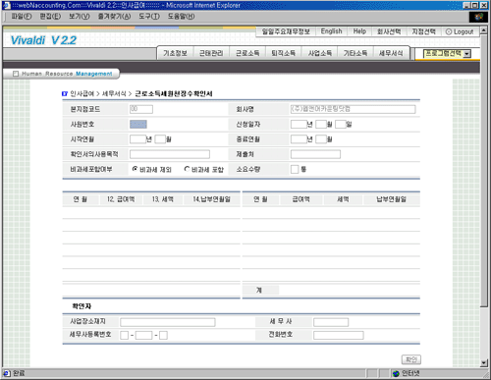
Task: Open the 근로소득 tab
Action: [247, 53]
